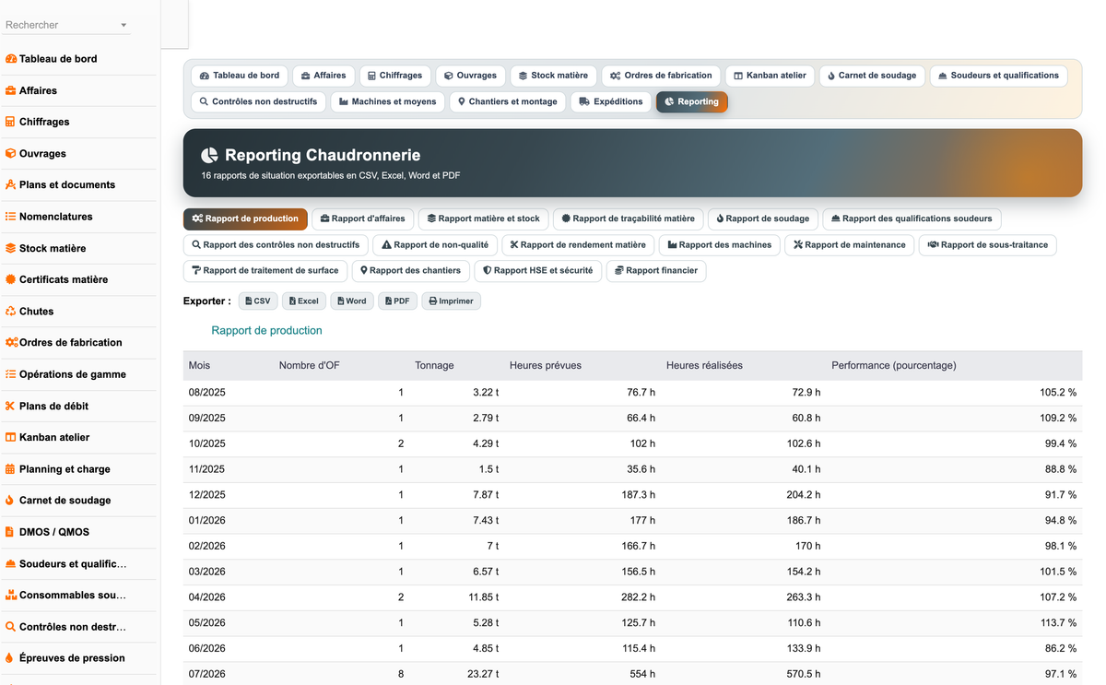Image resolution: width=1106 pixels, height=685 pixels.
Task: Click the Kanban atelier columns sidebar icon
Action: [11, 437]
